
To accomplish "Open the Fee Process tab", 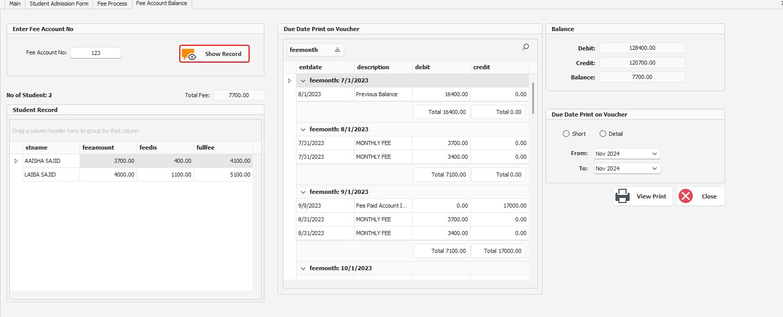I will [x=112, y=4].
